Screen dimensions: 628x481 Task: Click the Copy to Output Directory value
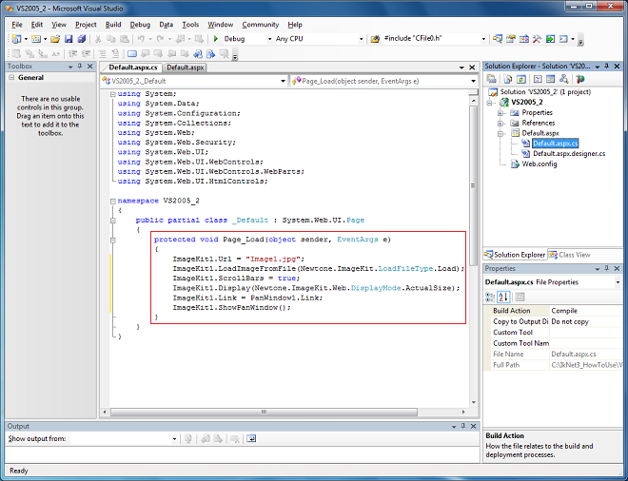(586, 321)
